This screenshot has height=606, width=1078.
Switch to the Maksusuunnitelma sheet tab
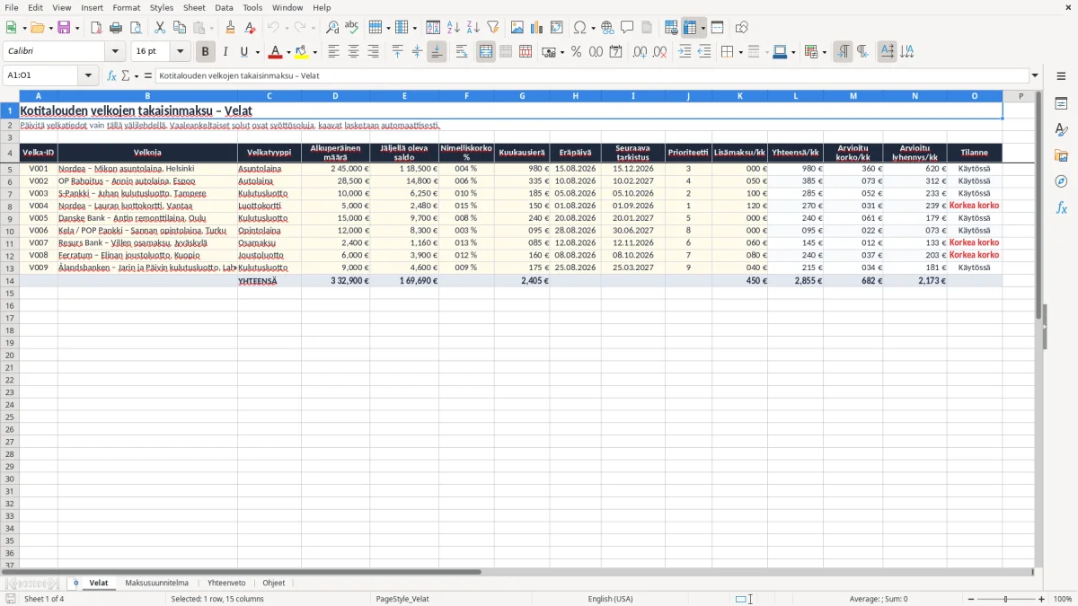(157, 583)
